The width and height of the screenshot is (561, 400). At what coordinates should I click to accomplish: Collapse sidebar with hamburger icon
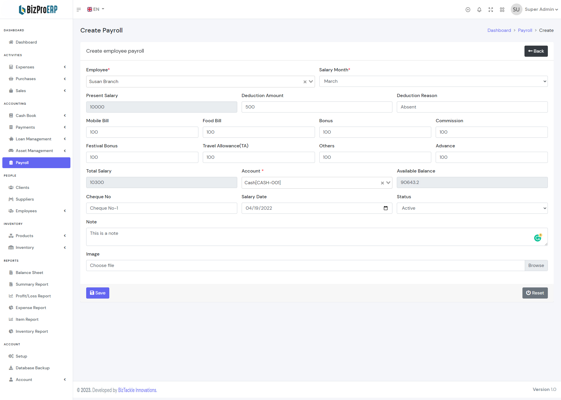(x=79, y=10)
